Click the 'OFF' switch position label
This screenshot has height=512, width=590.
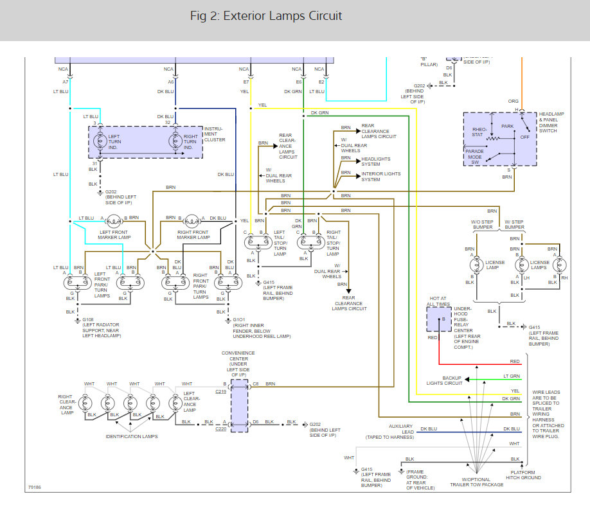(524, 137)
